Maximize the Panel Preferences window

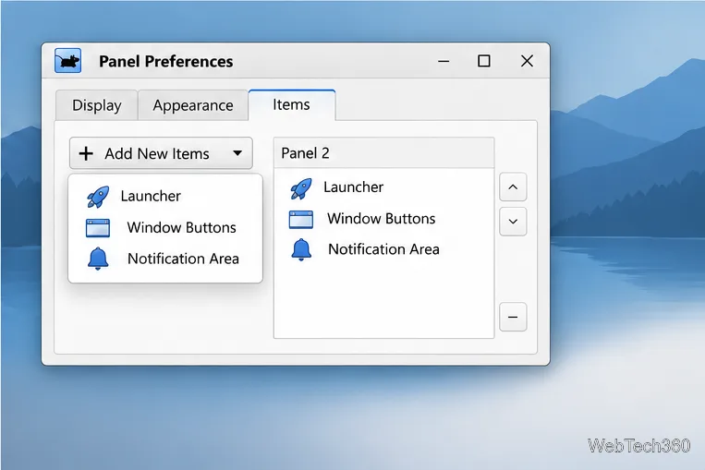[484, 61]
